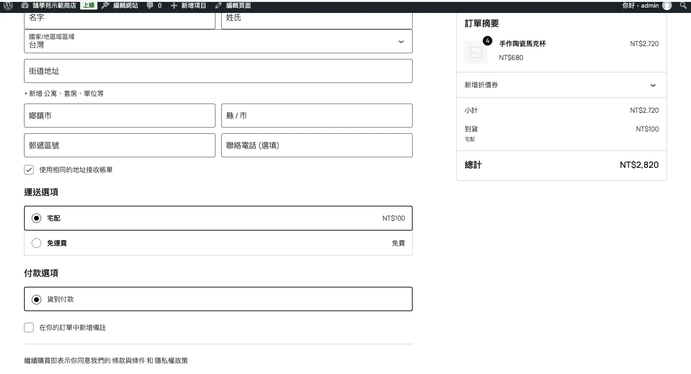Uncheck 使用相同的地址接收帳單
691x374 pixels.
coord(29,170)
